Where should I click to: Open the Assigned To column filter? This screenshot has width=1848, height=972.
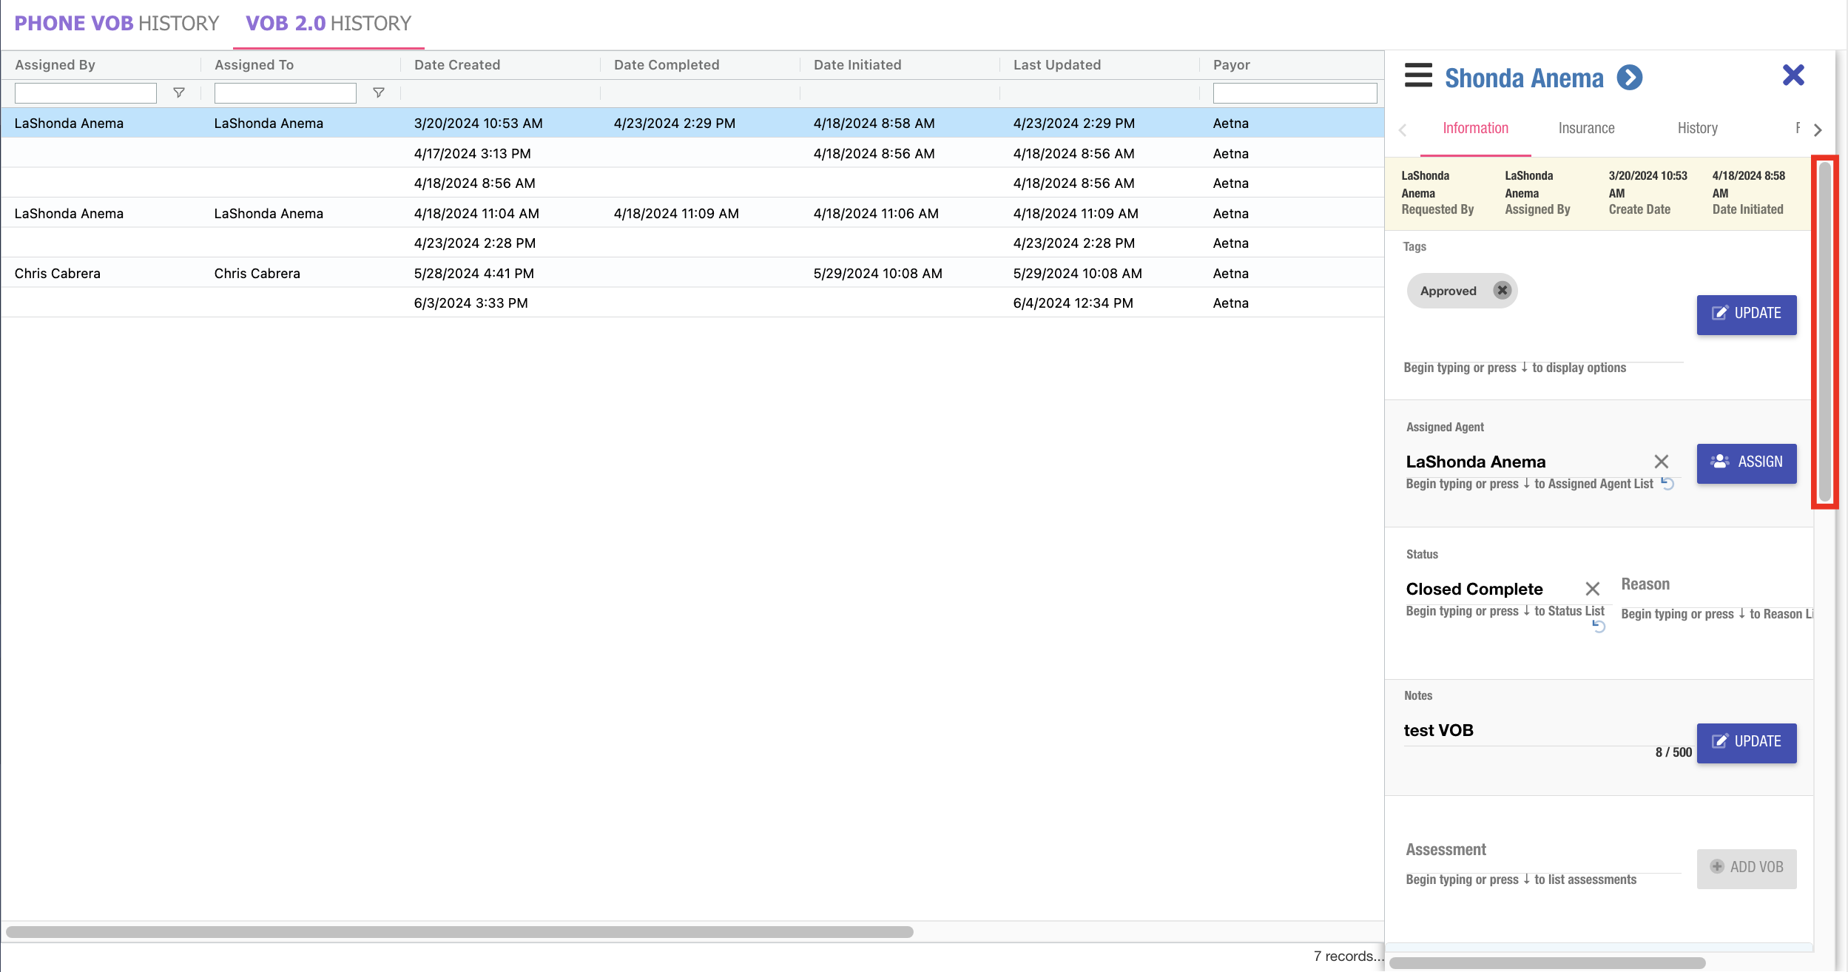378,93
